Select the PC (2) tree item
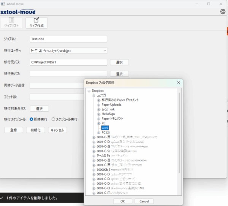The width and height of the screenshot is (228, 206). [x=106, y=133]
